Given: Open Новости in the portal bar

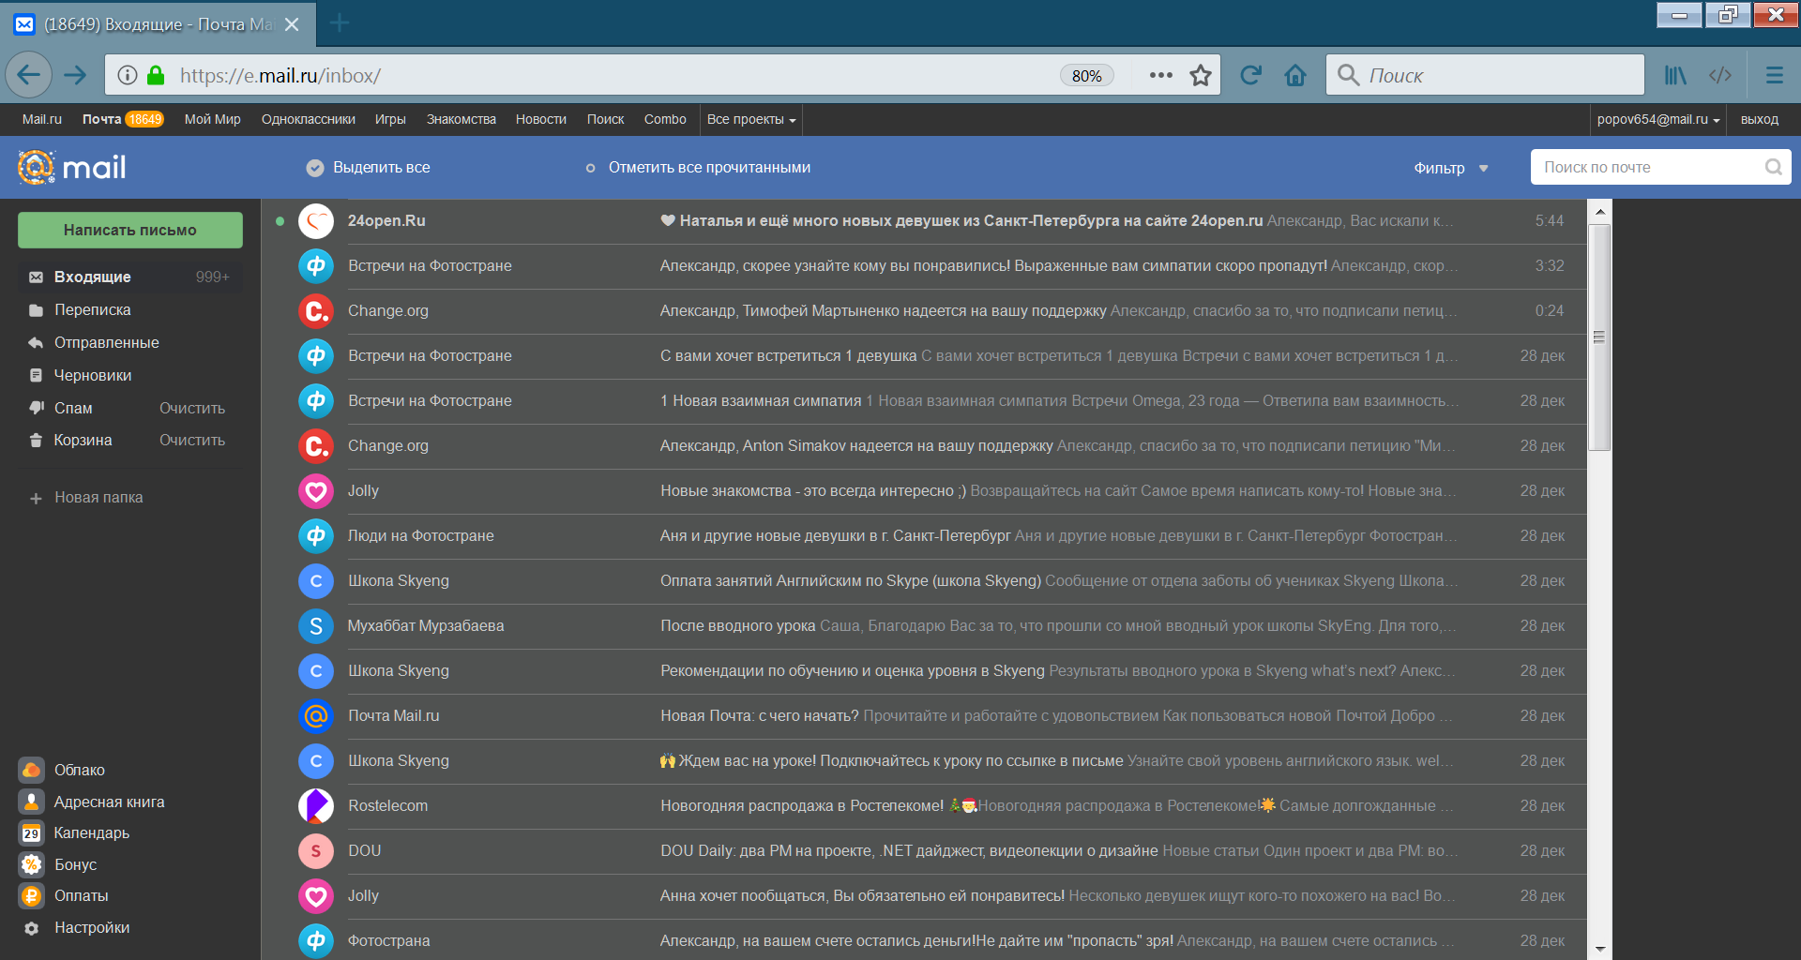Looking at the screenshot, I should [x=541, y=119].
